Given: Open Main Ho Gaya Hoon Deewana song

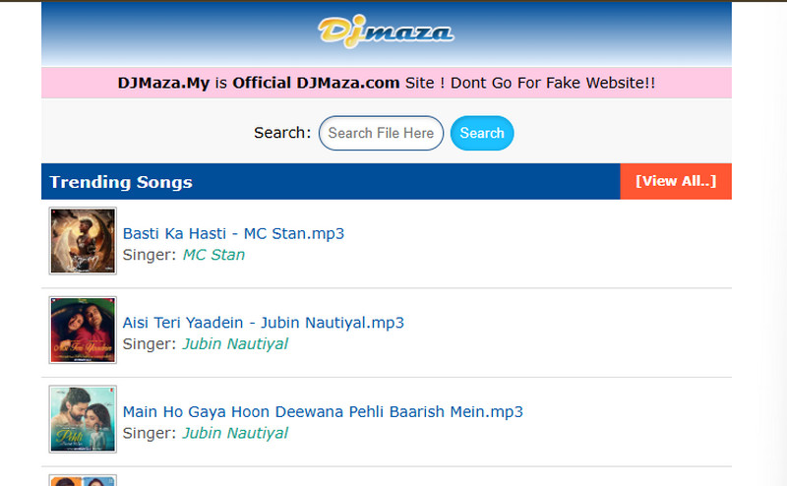Looking at the screenshot, I should coord(323,411).
